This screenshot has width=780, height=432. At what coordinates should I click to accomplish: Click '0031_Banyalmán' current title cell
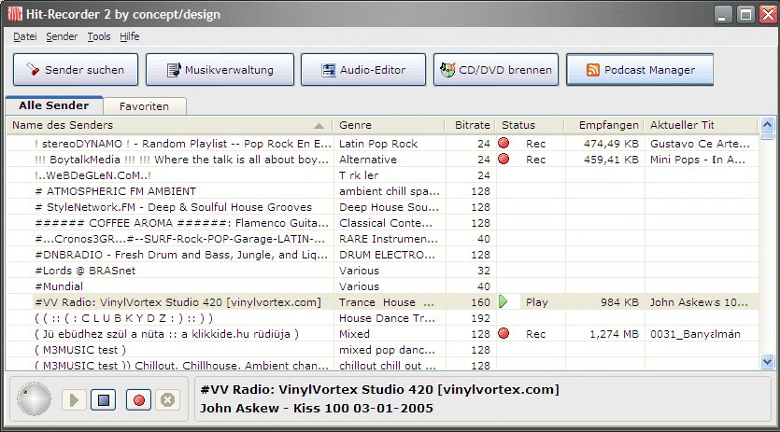point(695,334)
